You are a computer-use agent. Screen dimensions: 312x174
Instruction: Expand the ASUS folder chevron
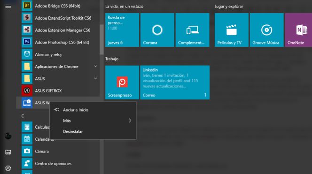coord(95,79)
